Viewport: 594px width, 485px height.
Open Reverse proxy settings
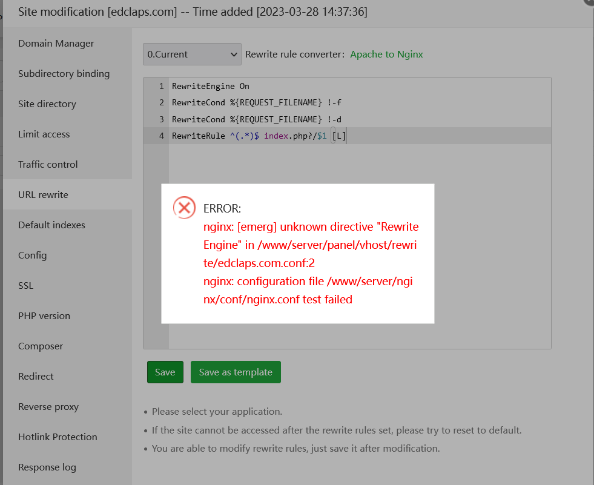coord(48,407)
